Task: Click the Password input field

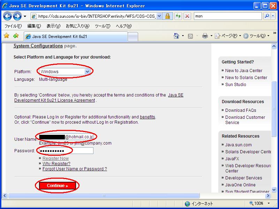Action: (x=66, y=151)
